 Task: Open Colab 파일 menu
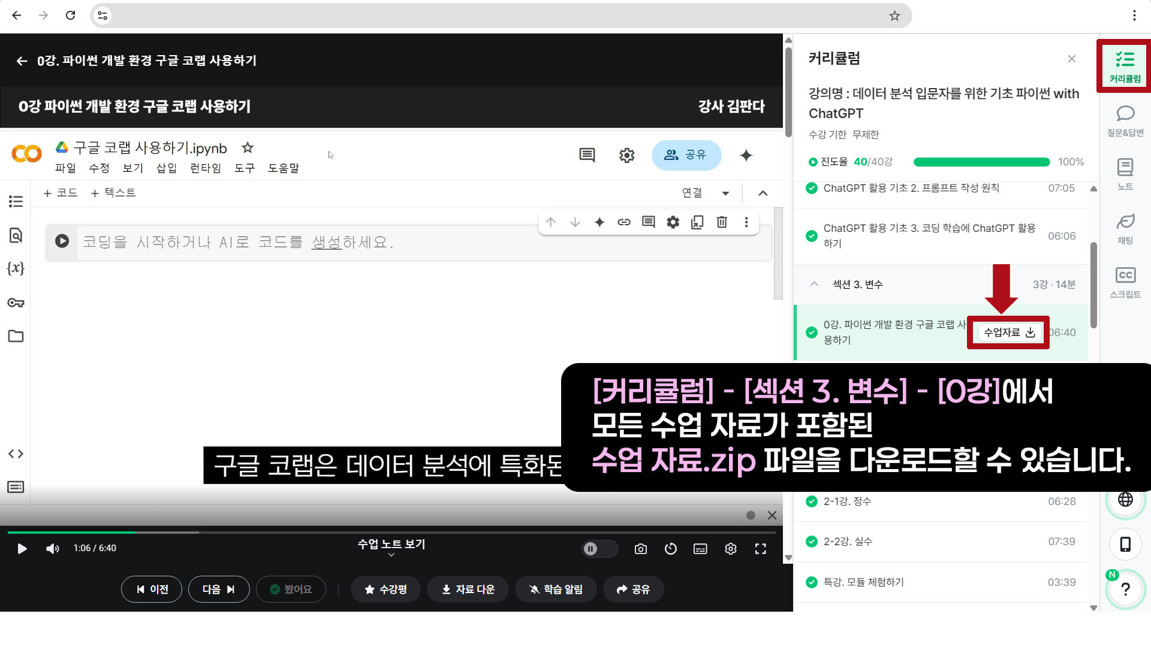pyautogui.click(x=65, y=168)
